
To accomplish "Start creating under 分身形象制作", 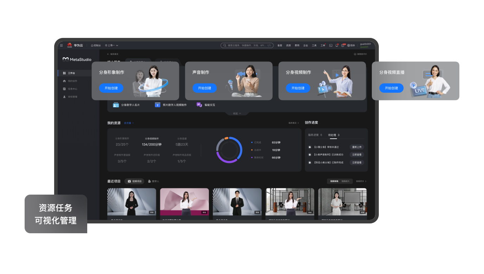I will (111, 88).
